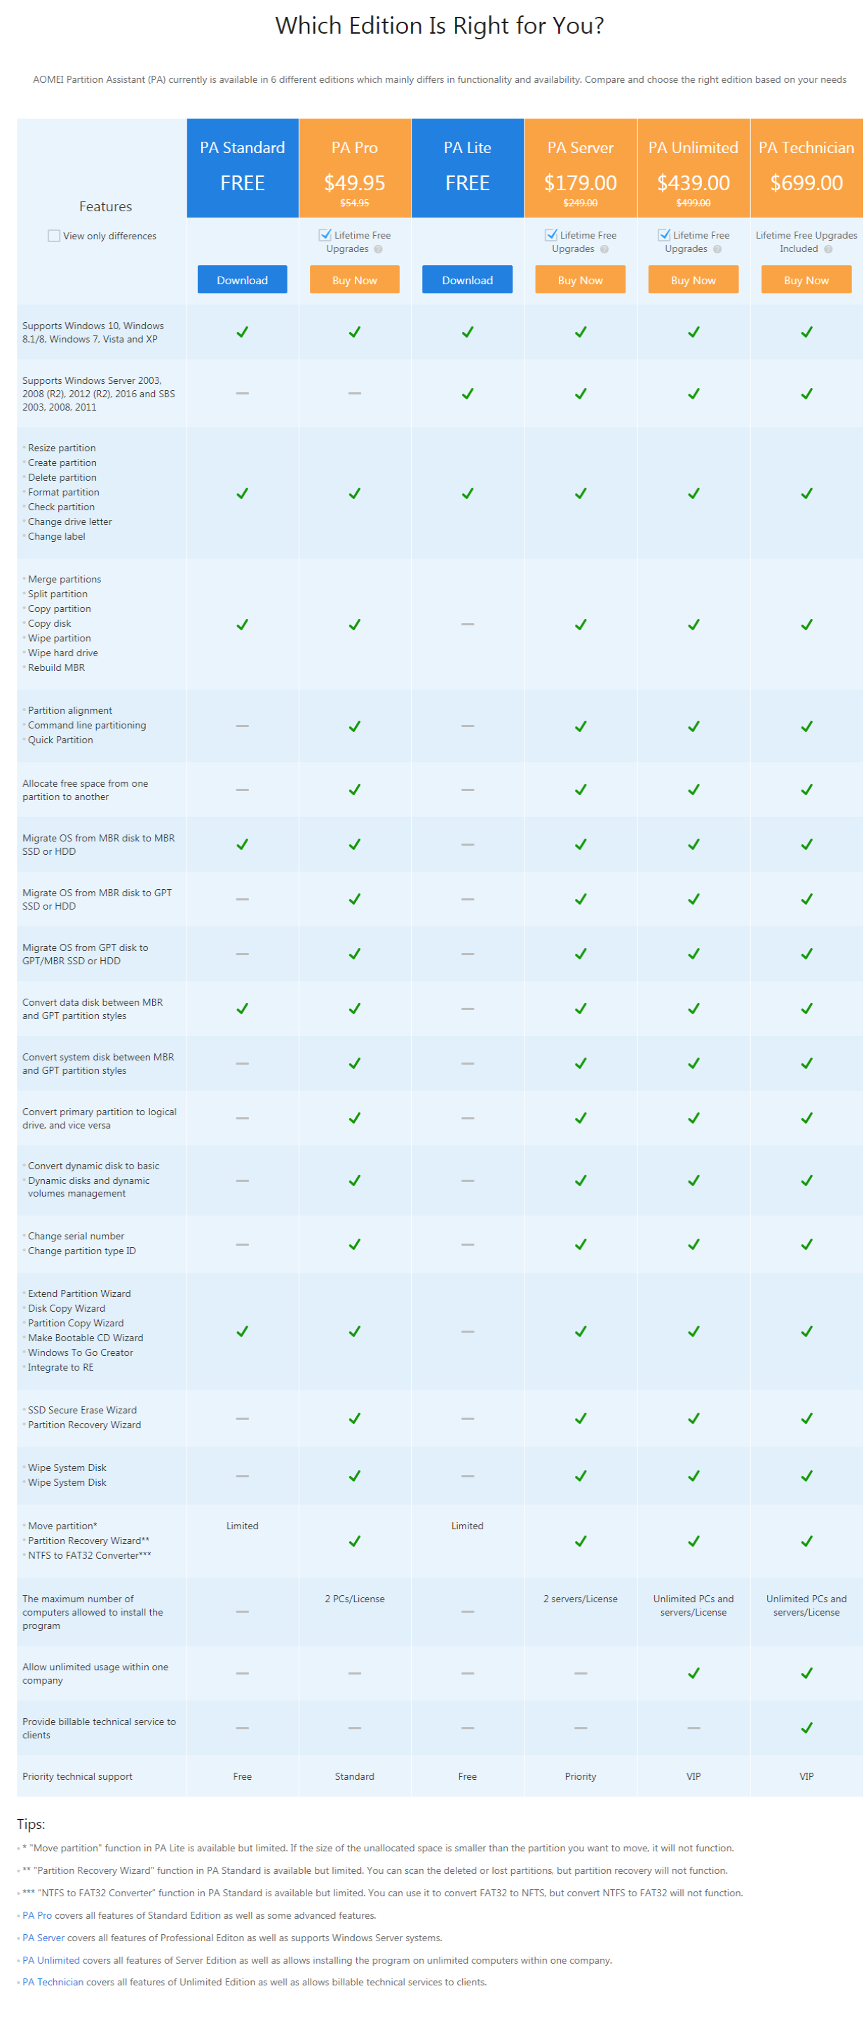The height and width of the screenshot is (2017, 866).
Task: Uncheck Lifetime Free Upgrades for PA Unlimited
Action: 663,235
